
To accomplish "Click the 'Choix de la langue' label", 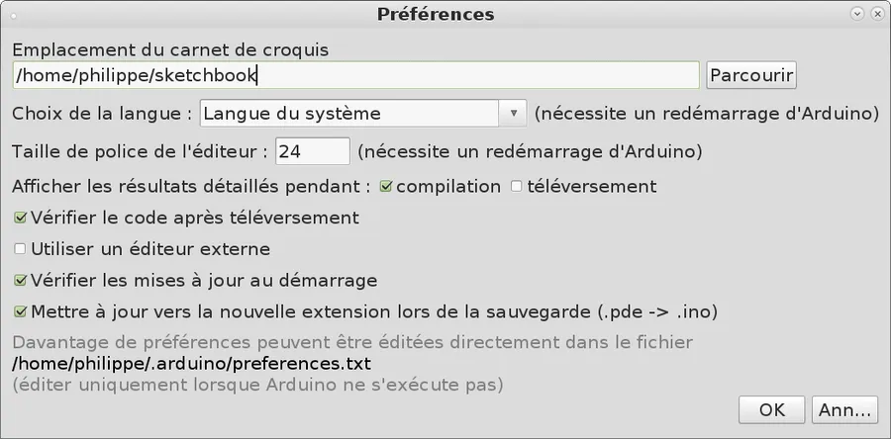I will (x=102, y=114).
